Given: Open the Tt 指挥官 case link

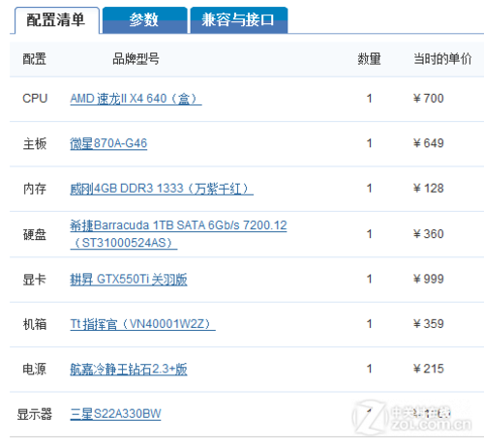Looking at the screenshot, I should (142, 324).
